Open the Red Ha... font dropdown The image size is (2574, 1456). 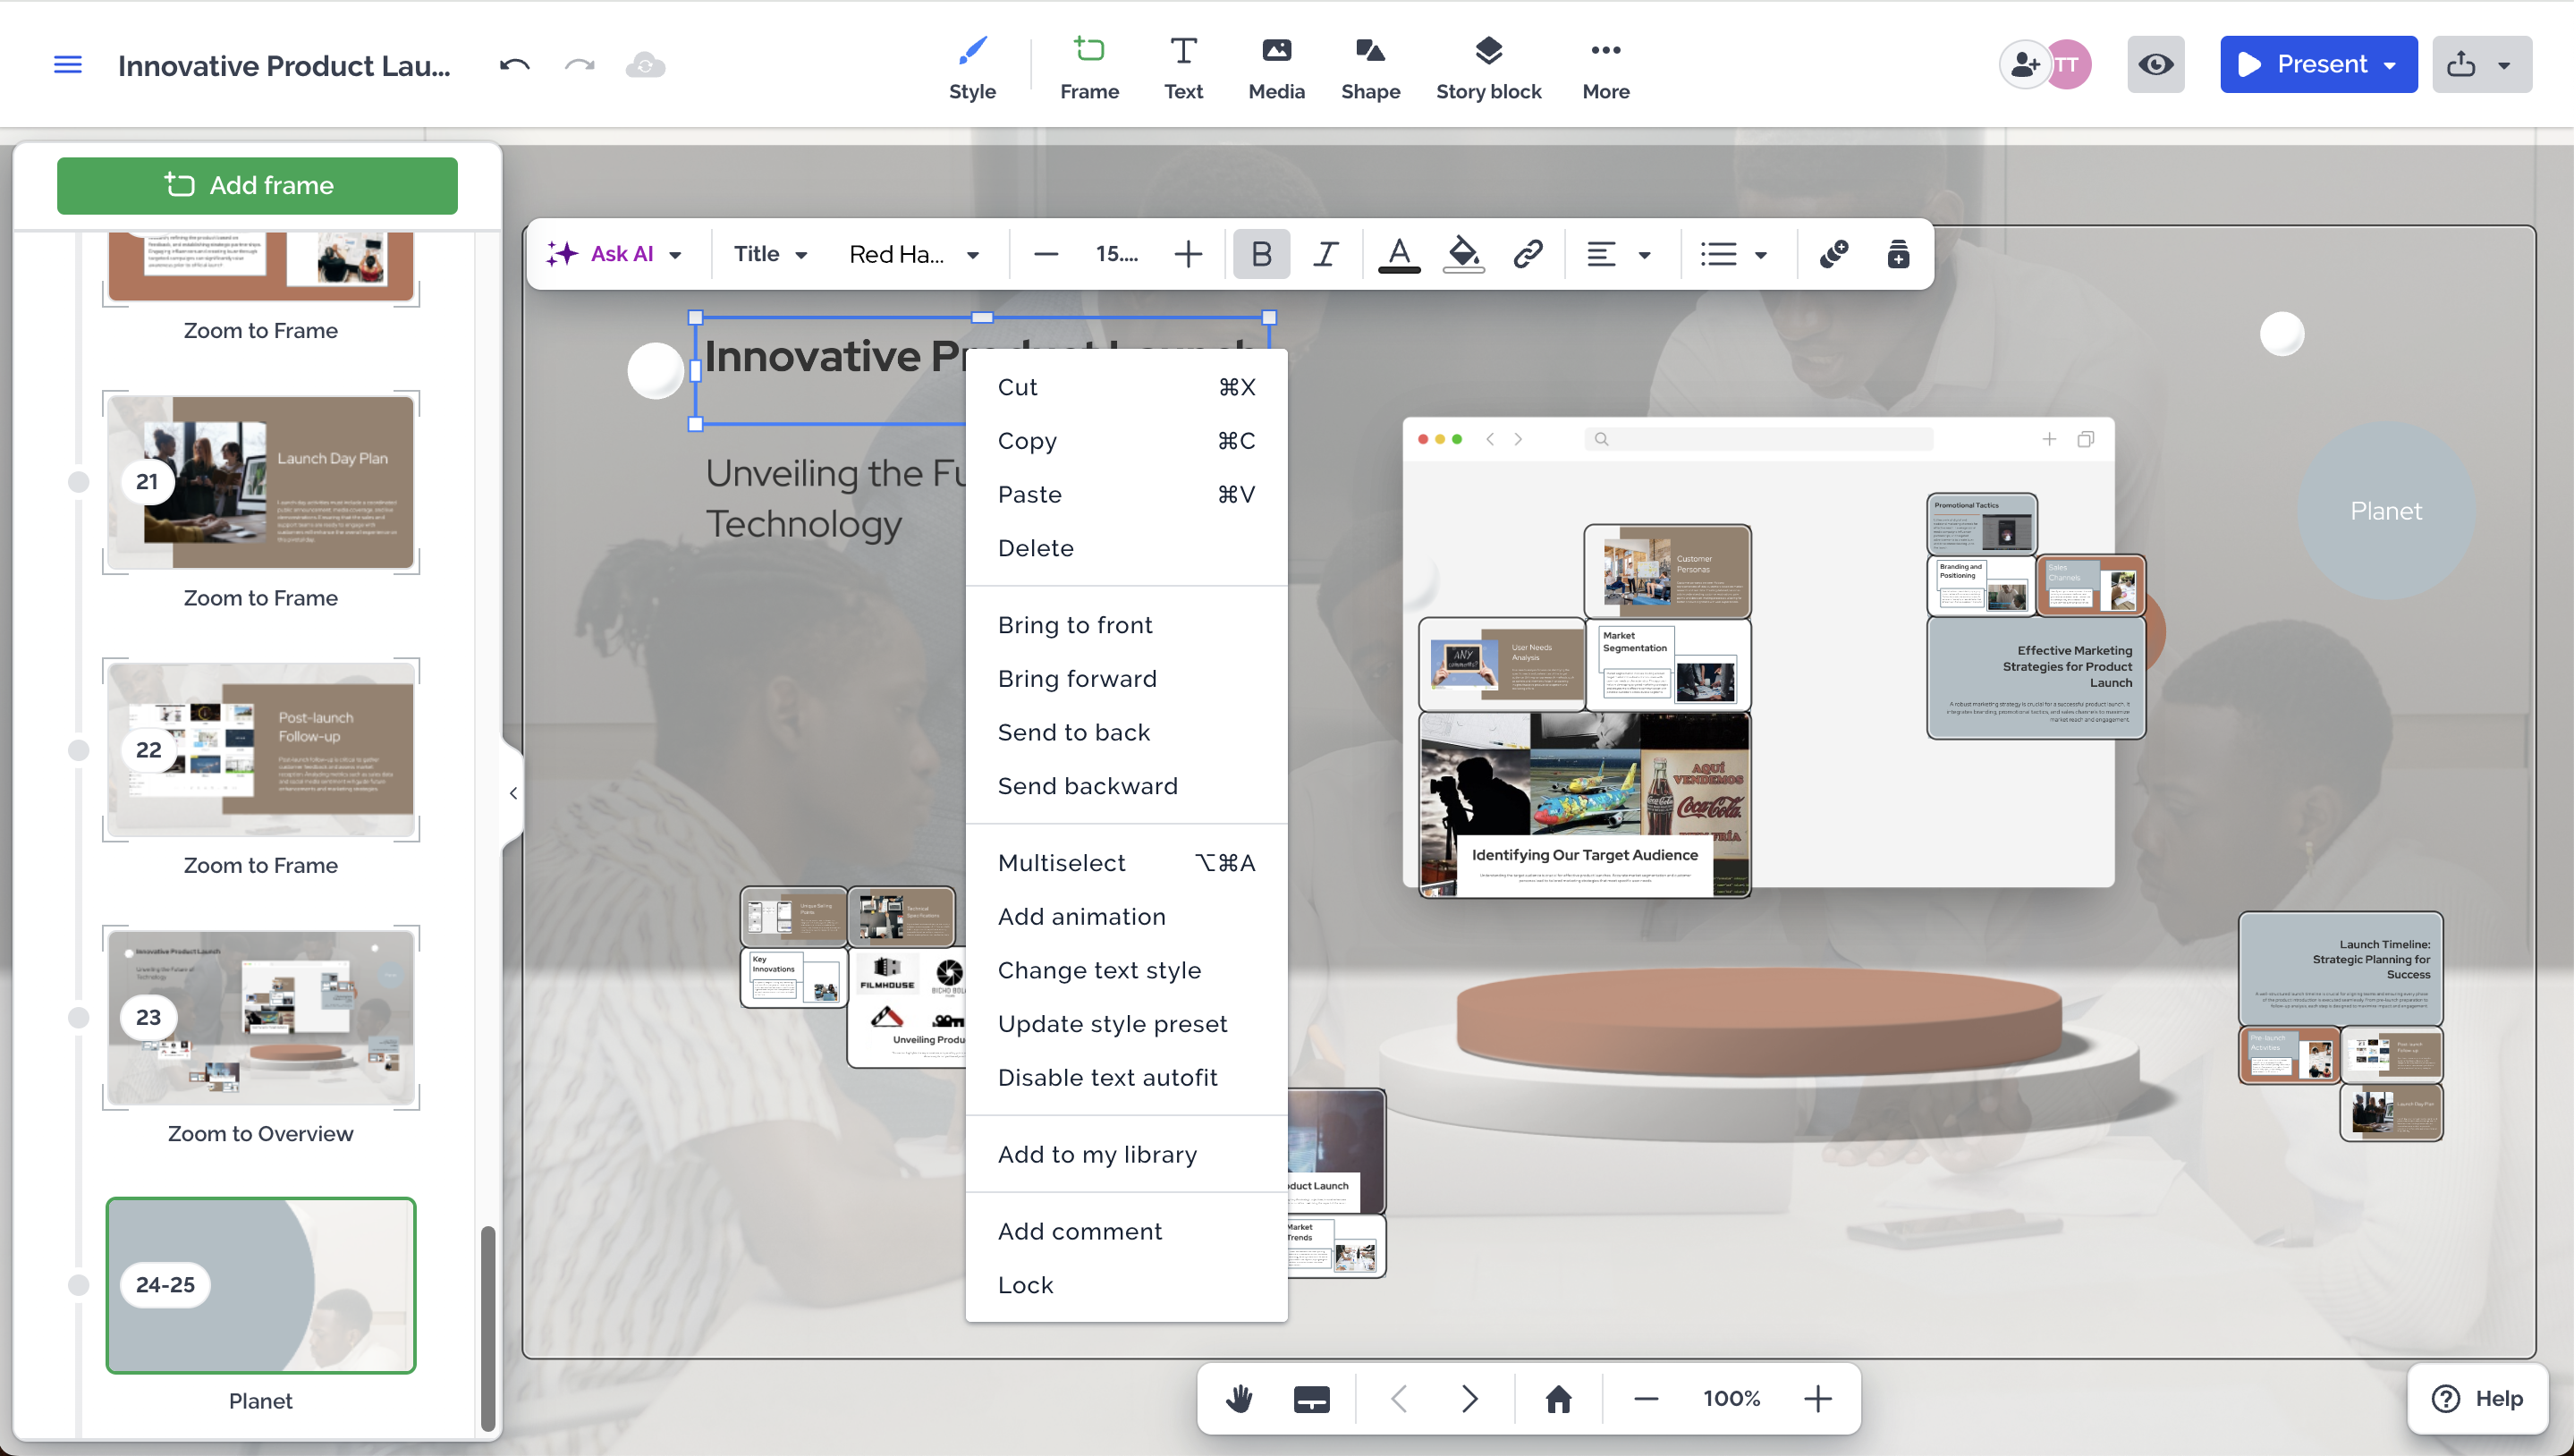[x=914, y=254]
